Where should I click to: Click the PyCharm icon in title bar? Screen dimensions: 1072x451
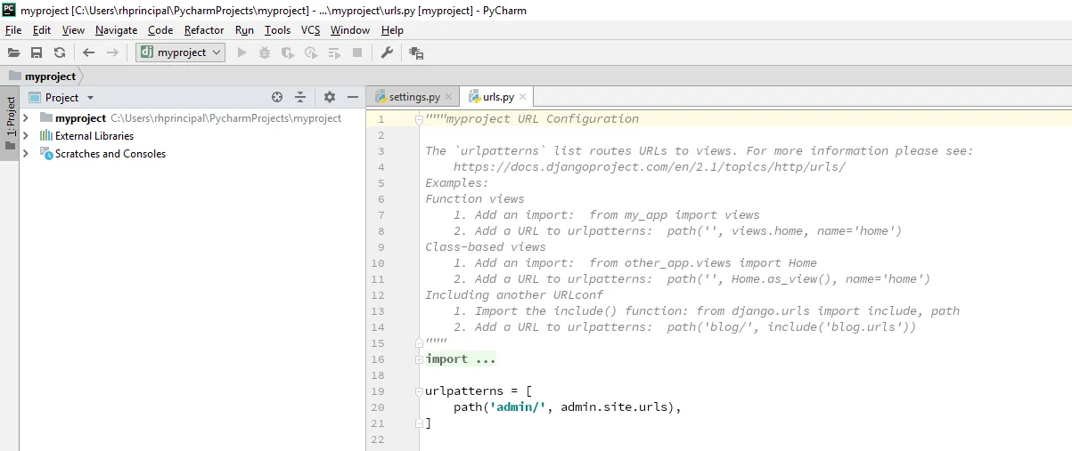(9, 10)
